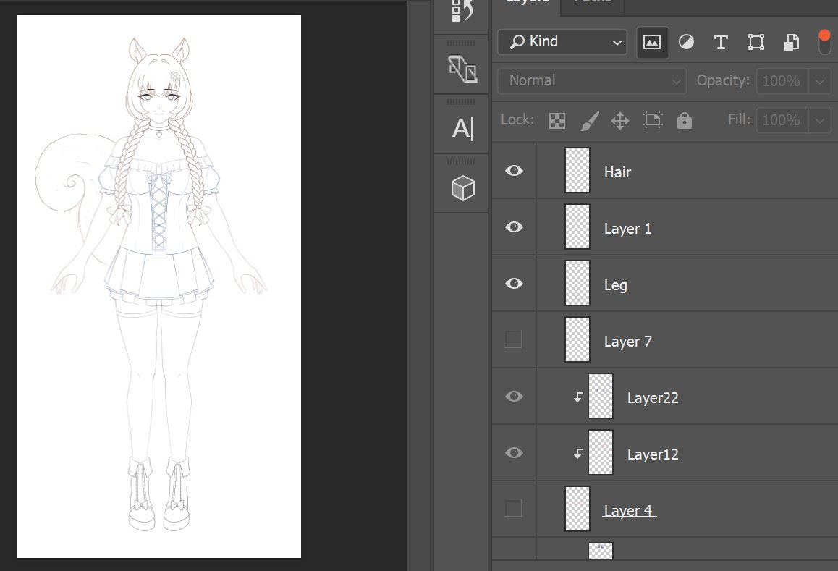
Task: Click Layer12 clipping mask arrow
Action: pyautogui.click(x=577, y=454)
